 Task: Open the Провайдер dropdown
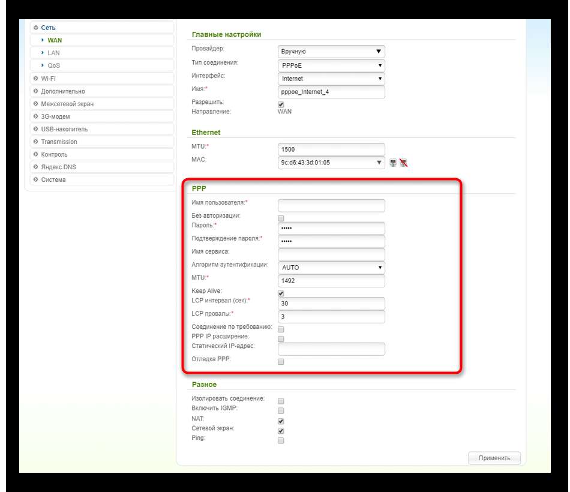(x=331, y=51)
